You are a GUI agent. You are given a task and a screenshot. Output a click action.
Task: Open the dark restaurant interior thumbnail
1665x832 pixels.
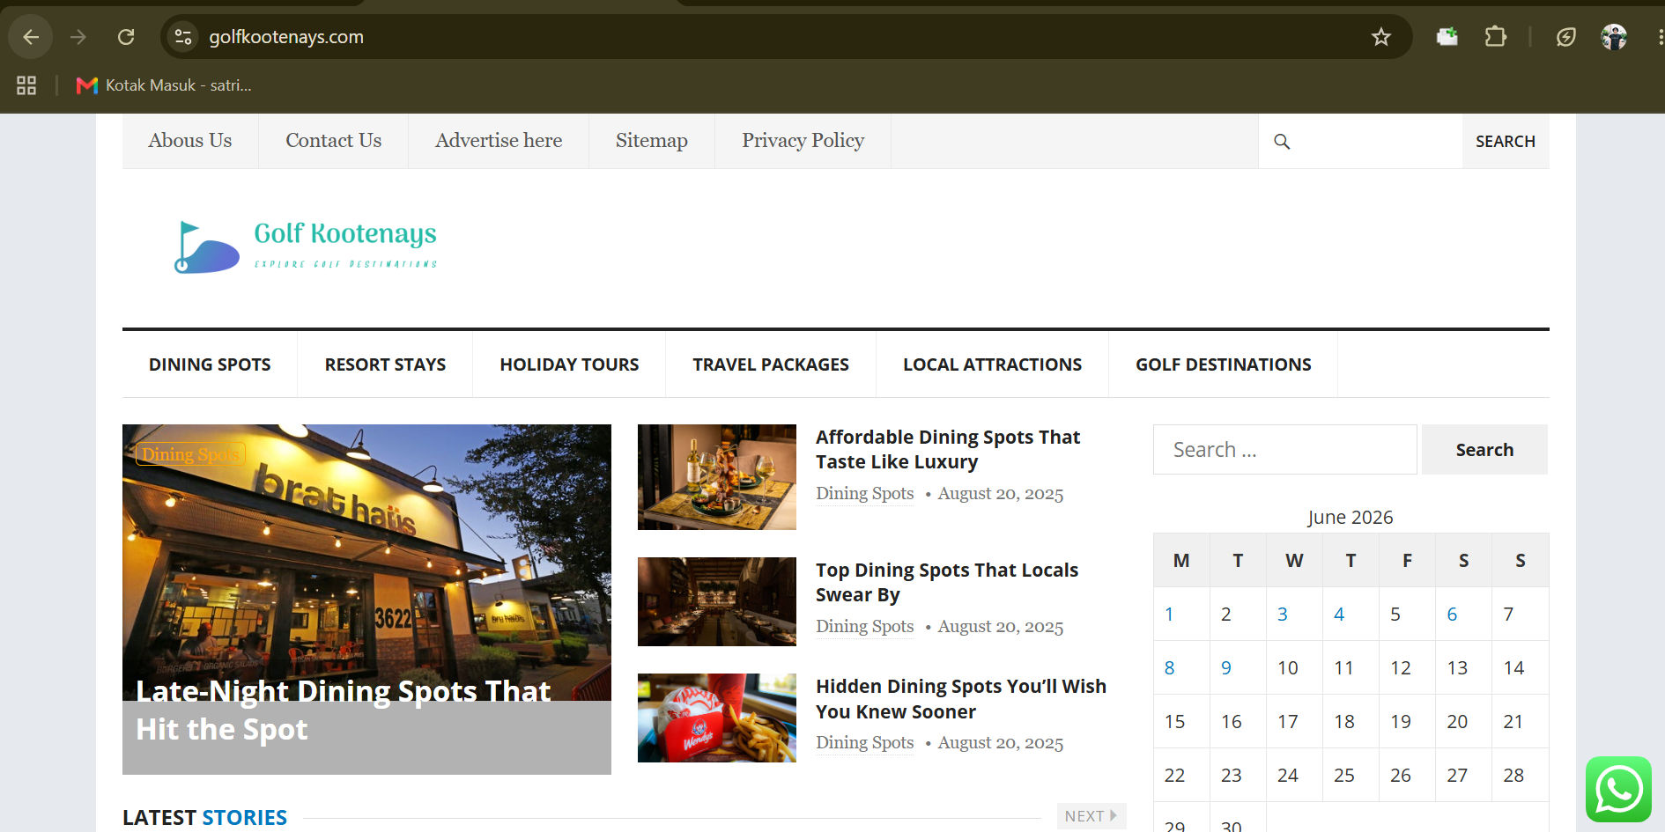click(717, 601)
